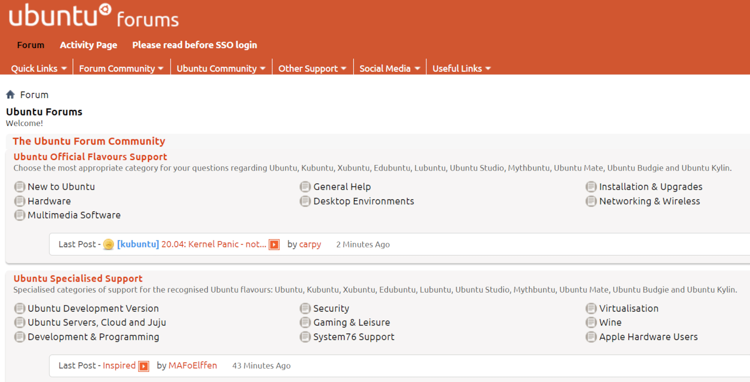The image size is (750, 382).
Task: Select the Security forum icon
Action: (x=305, y=308)
